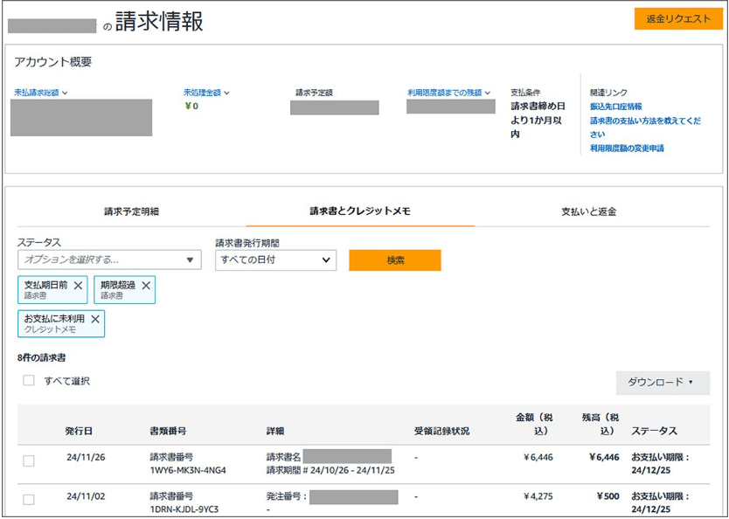729x519 pixels.
Task: Open the ダウンロード dropdown button
Action: [x=663, y=383]
